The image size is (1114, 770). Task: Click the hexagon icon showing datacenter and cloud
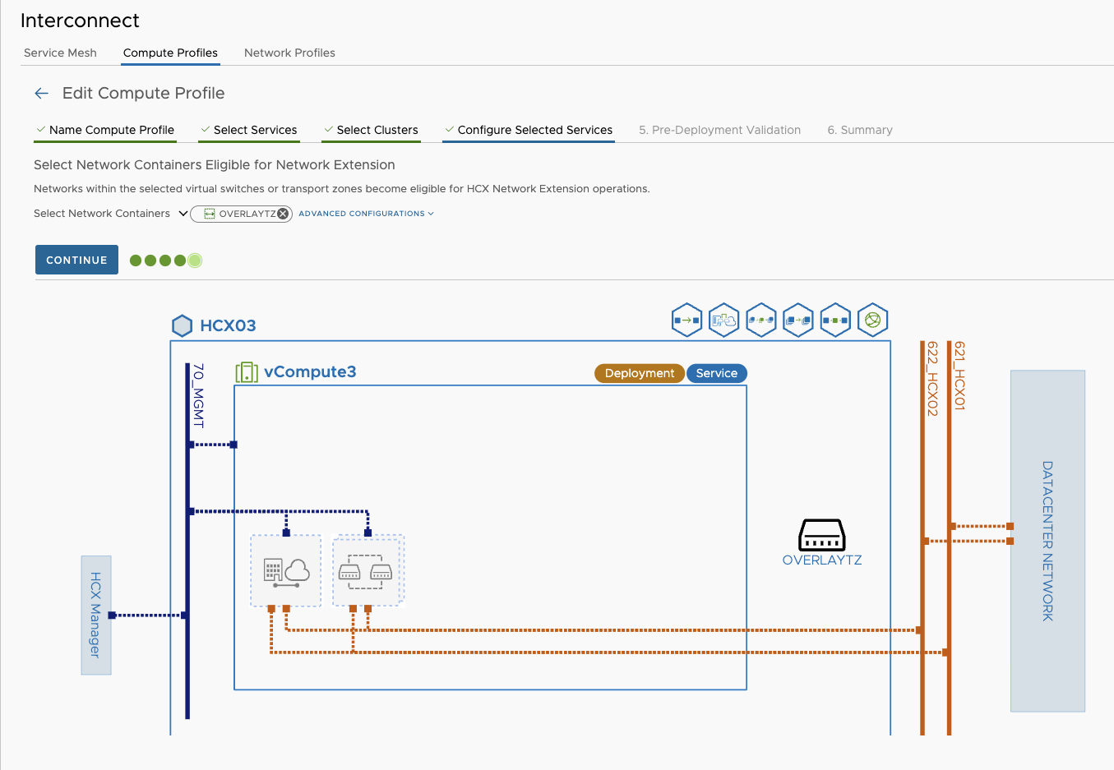pyautogui.click(x=723, y=320)
